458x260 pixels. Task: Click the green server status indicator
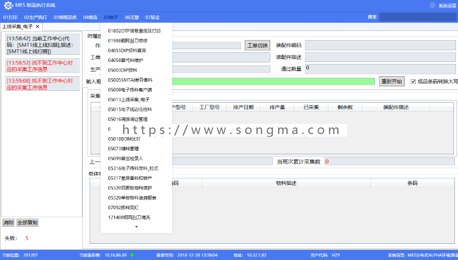(x=132, y=255)
